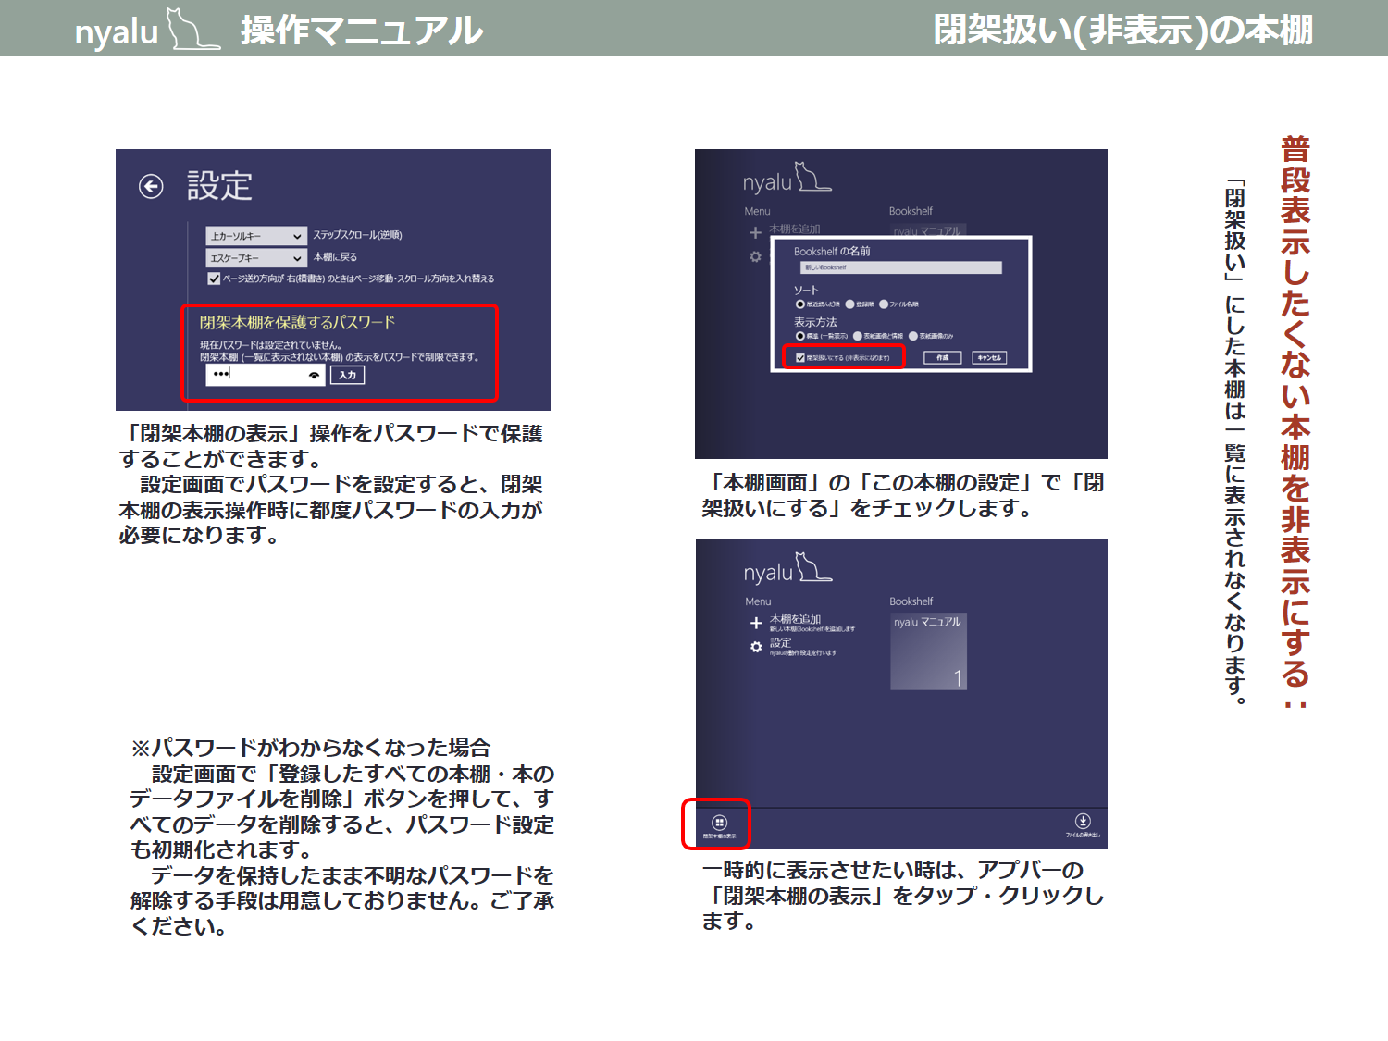1388x1041 pixels.
Task: Select the middle 表示方法 radio option
Action: click(x=858, y=336)
